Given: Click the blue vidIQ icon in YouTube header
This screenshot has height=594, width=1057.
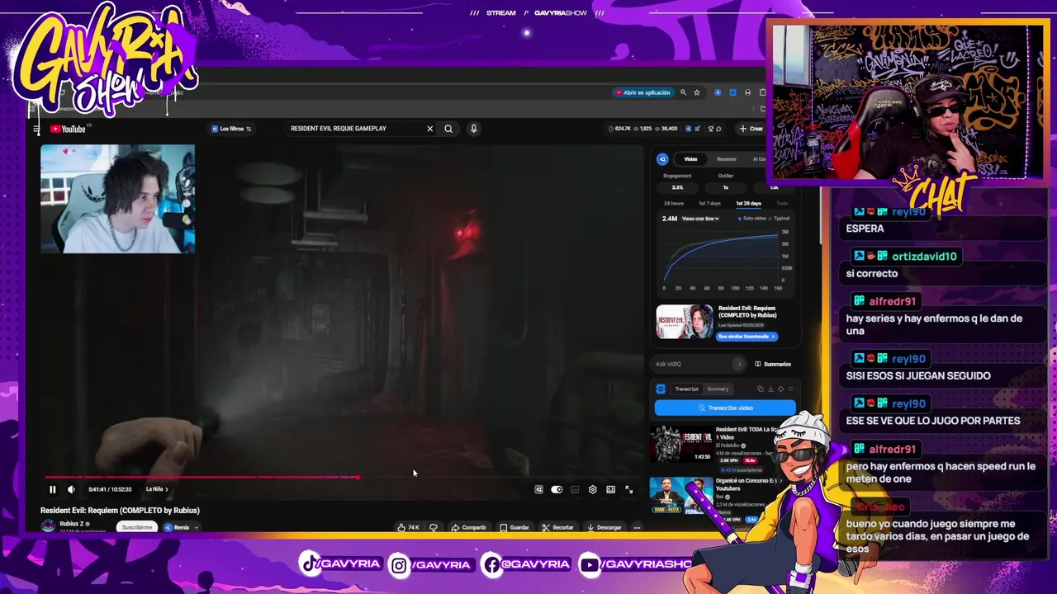Looking at the screenshot, I should [x=689, y=129].
